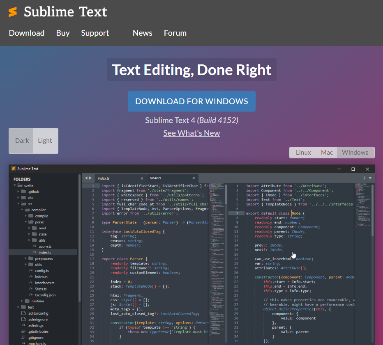Switch screenshot theme to Dark
383x345 pixels.
coord(21,141)
